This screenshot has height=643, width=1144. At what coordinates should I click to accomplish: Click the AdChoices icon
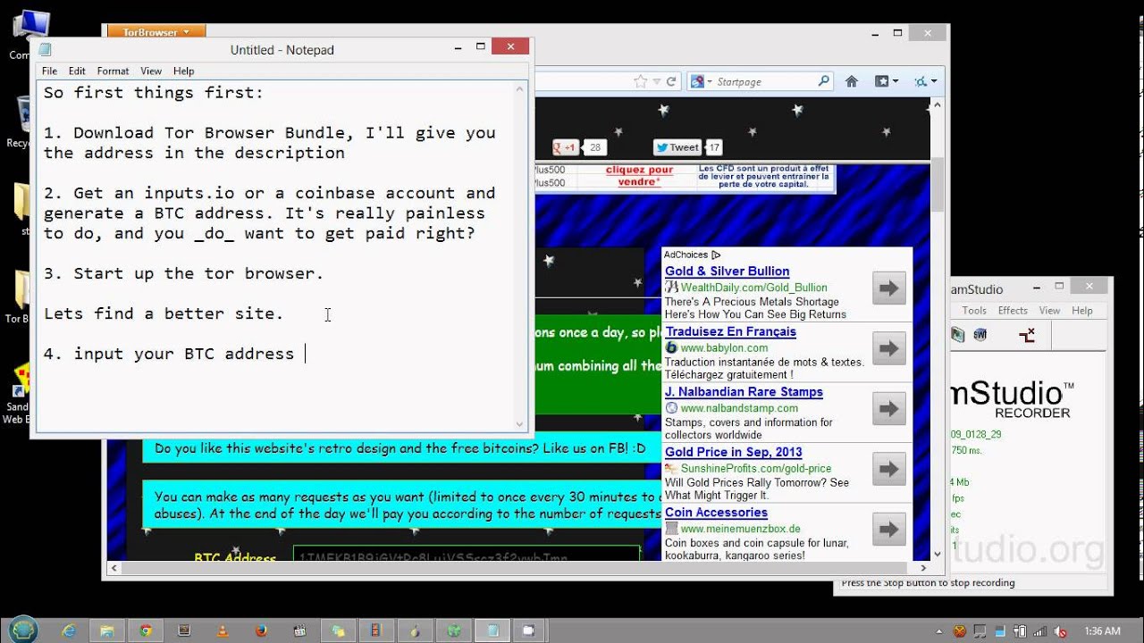[x=715, y=255]
